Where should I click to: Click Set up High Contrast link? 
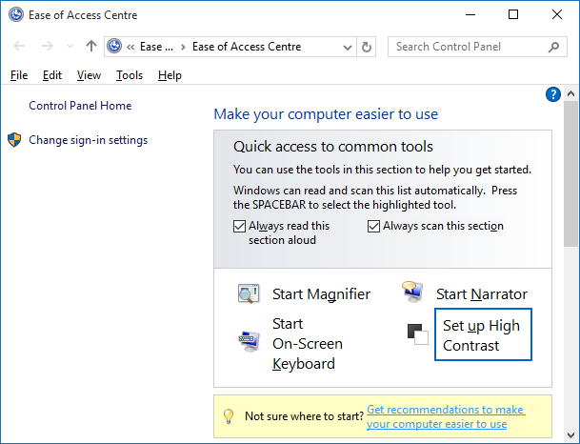tap(481, 335)
